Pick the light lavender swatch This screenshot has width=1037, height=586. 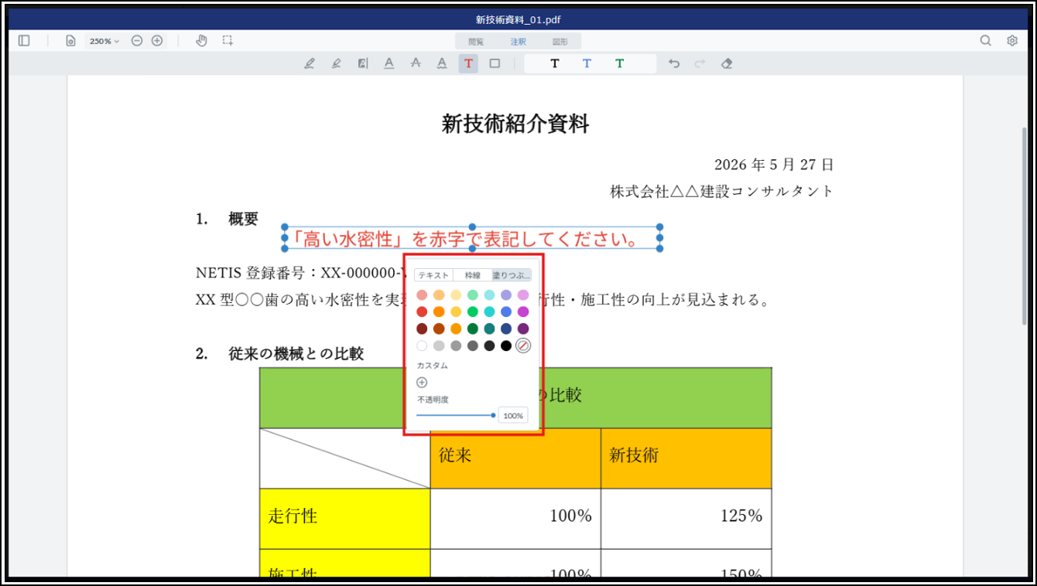pos(506,295)
